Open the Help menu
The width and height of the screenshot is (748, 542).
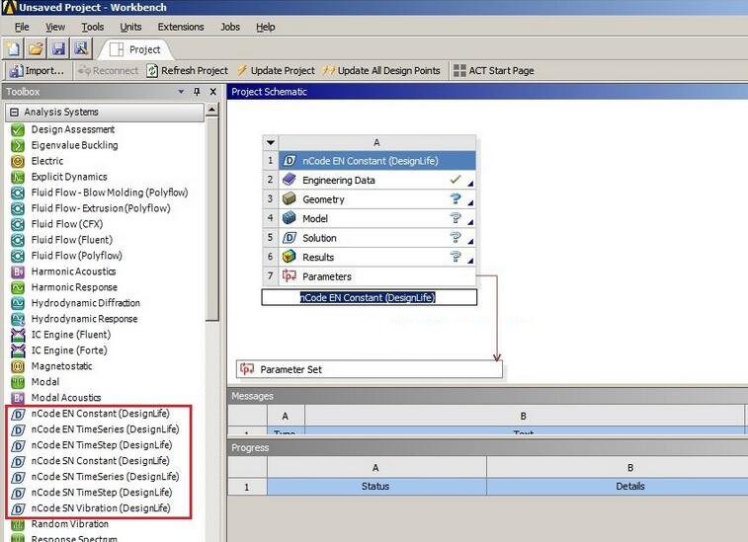[265, 28]
